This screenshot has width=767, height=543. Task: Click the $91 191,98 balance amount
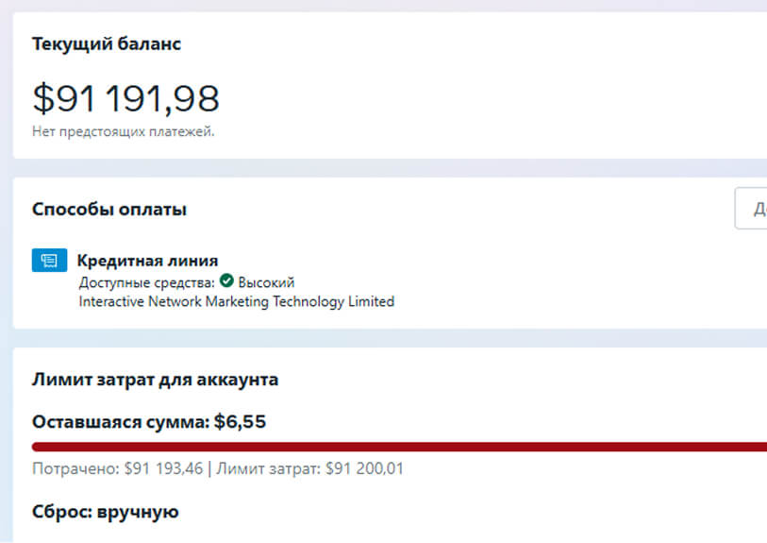pyautogui.click(x=125, y=98)
